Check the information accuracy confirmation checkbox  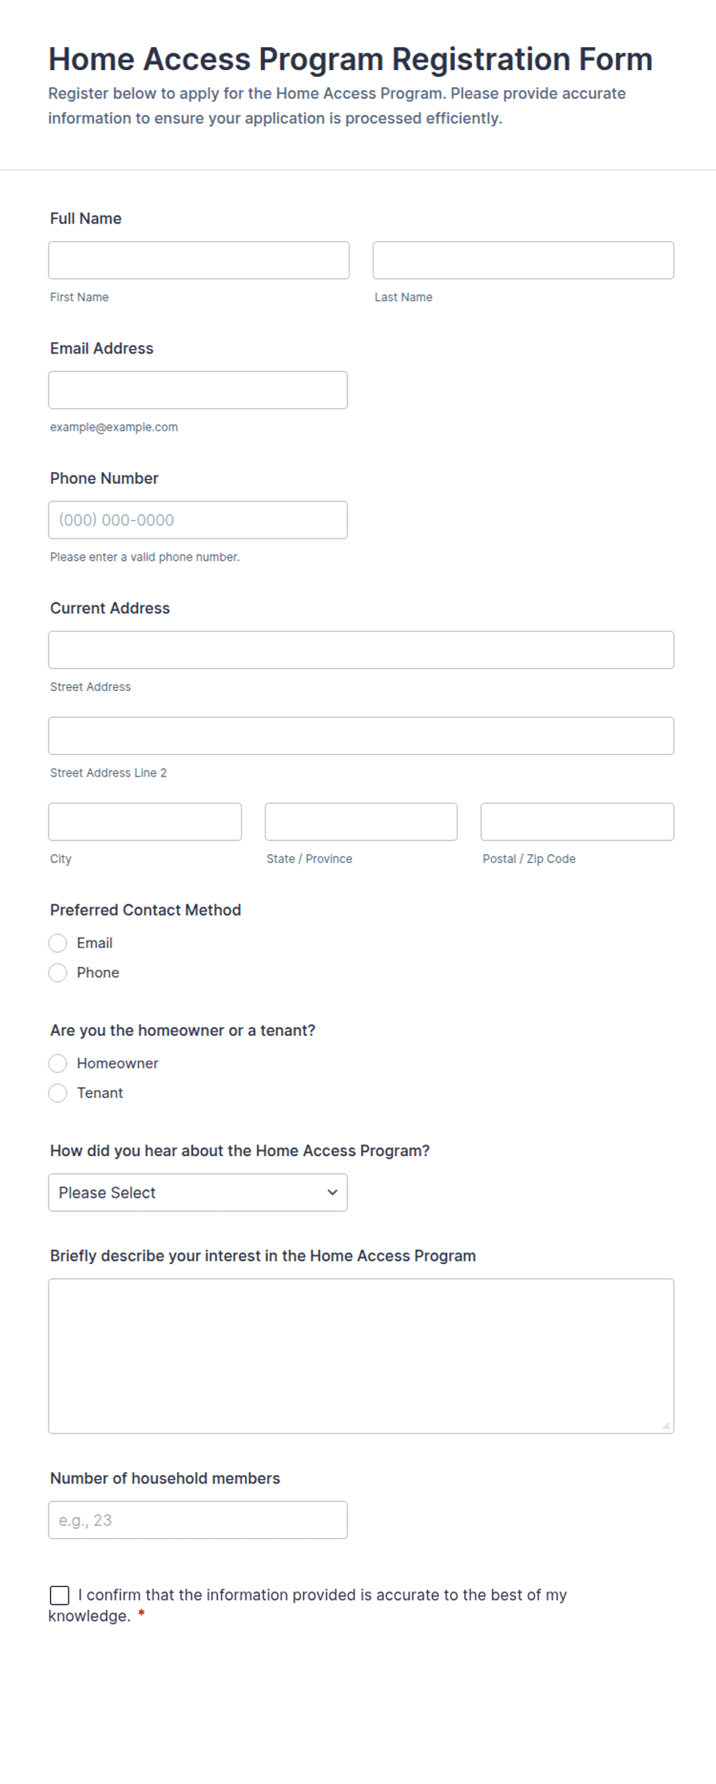click(59, 1595)
